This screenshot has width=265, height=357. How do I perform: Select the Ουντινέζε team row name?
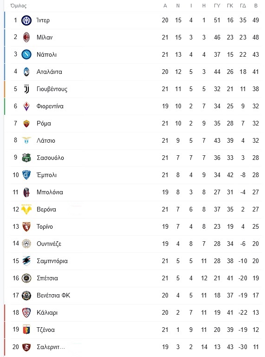tap(49, 244)
